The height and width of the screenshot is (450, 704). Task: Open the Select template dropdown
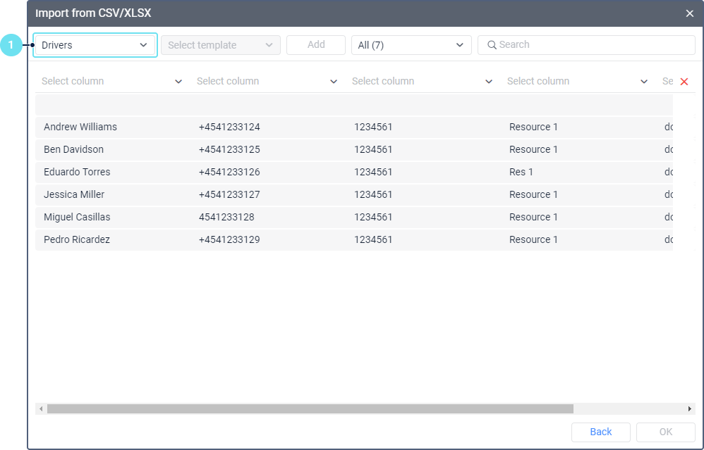220,45
